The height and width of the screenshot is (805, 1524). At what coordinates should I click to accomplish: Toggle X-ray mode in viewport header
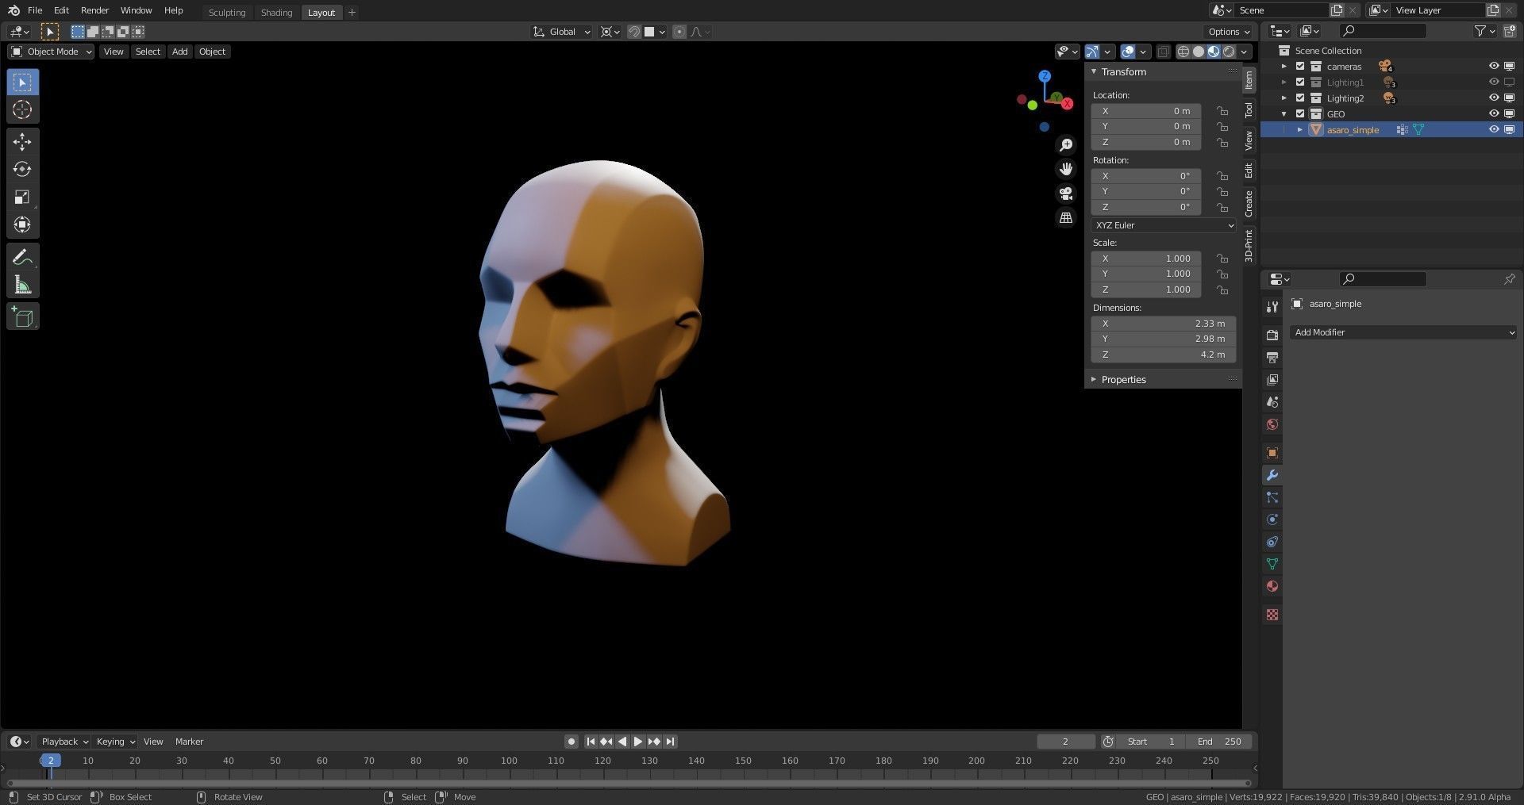coord(1163,52)
